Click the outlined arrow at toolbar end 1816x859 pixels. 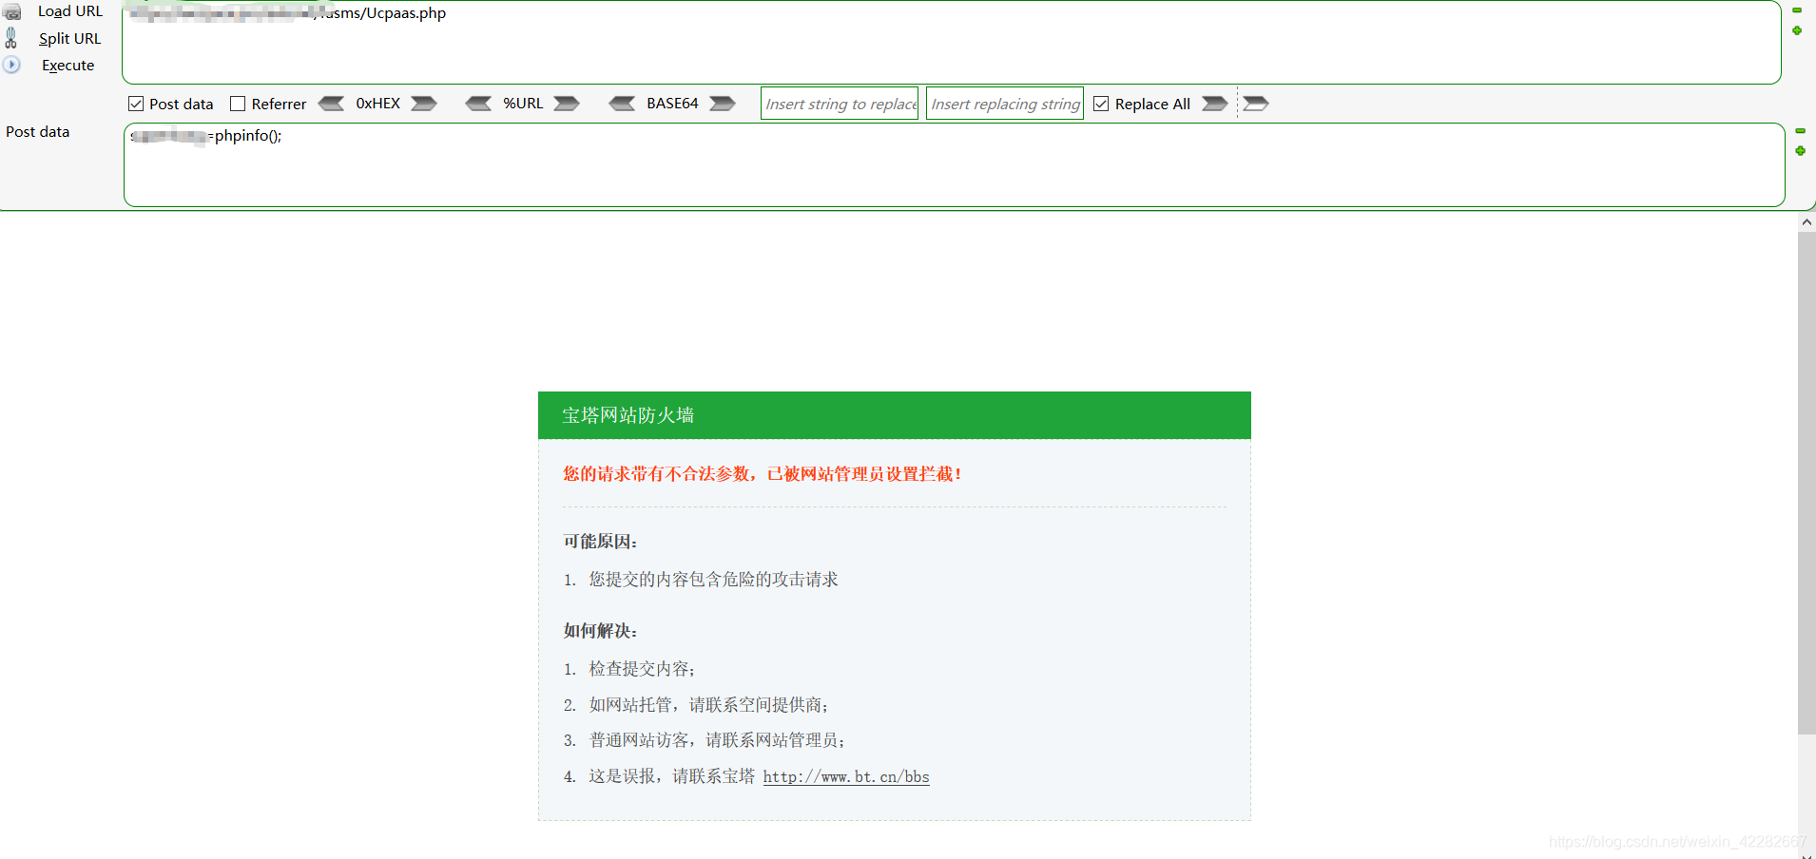coord(1256,104)
